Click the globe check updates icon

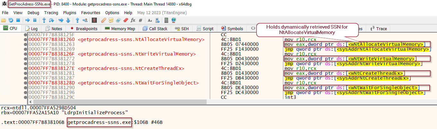[x=174, y=20]
